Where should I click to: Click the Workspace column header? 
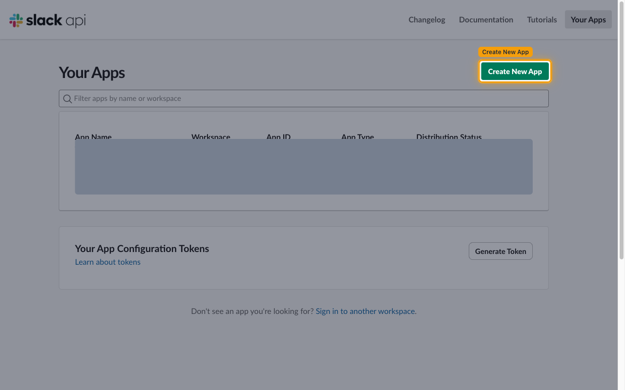point(211,136)
